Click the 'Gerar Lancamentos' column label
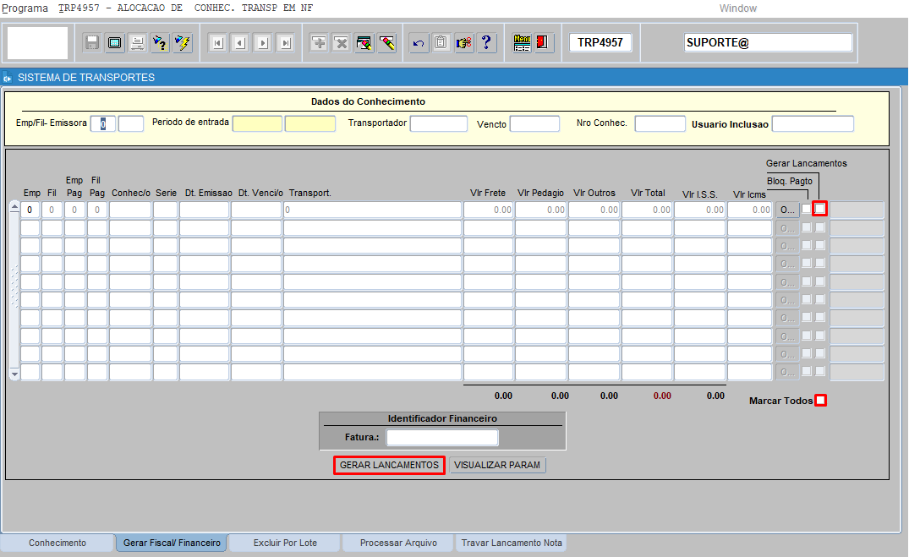The width and height of the screenshot is (909, 557). 807,163
